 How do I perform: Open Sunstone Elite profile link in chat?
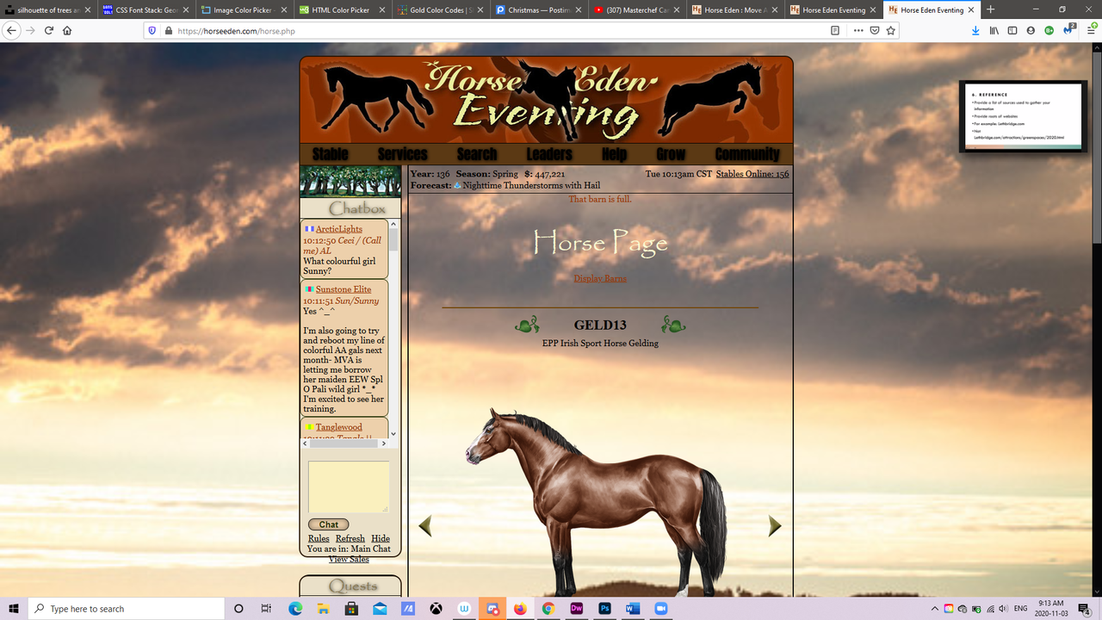[x=344, y=289]
